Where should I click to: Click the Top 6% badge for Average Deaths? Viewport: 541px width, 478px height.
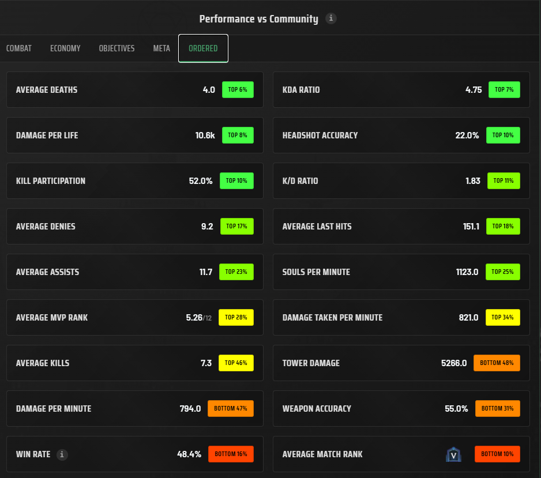tap(238, 90)
